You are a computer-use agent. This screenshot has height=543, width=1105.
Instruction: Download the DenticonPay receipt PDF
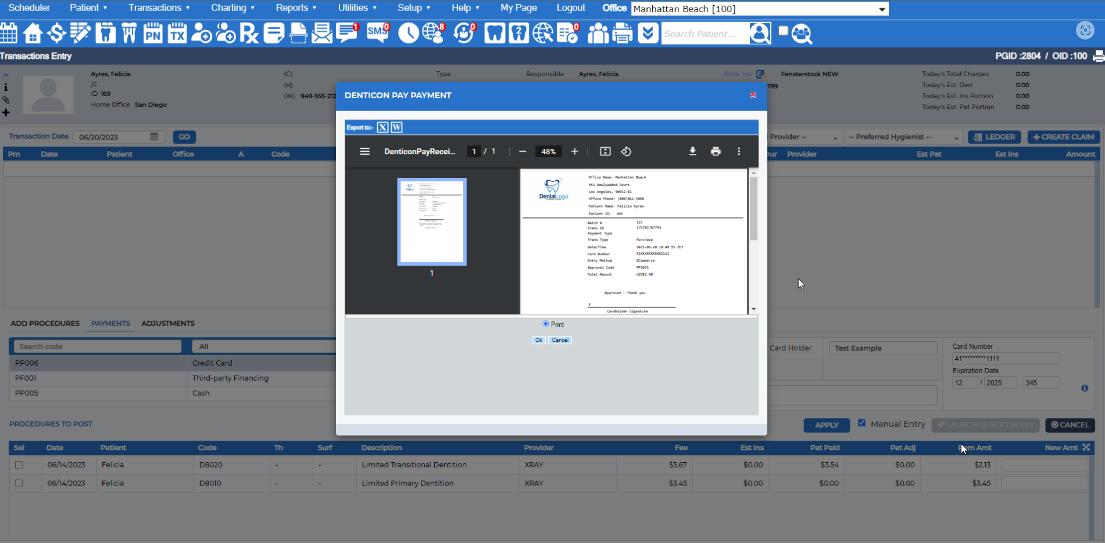point(692,151)
